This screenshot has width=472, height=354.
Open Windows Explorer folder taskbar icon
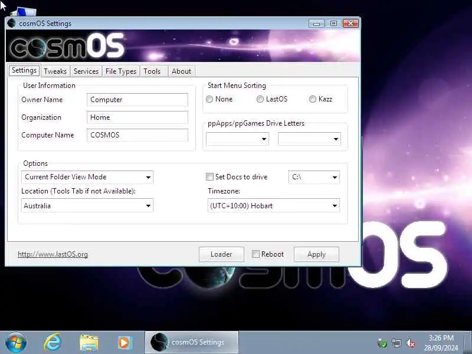89,343
